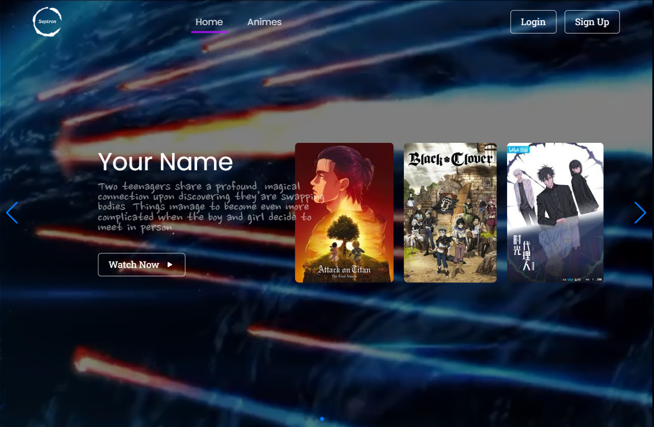Jump to the first carousel indicator dot
Image resolution: width=654 pixels, height=427 pixels.
point(305,419)
